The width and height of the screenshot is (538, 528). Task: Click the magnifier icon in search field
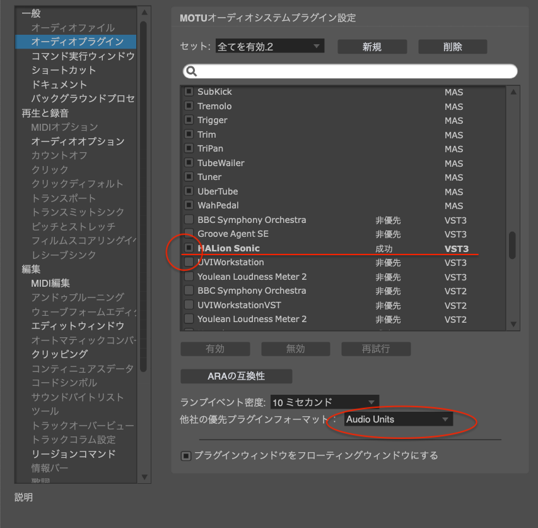click(192, 71)
